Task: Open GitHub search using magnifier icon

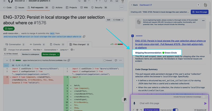Action: [79, 1]
